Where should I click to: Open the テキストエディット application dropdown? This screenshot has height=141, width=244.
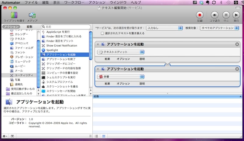120,52
